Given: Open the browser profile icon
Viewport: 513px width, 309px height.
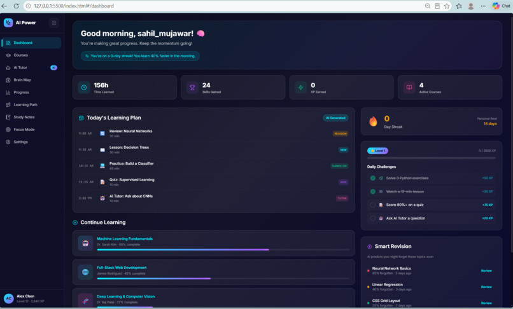Looking at the screenshot, I should point(471,6).
